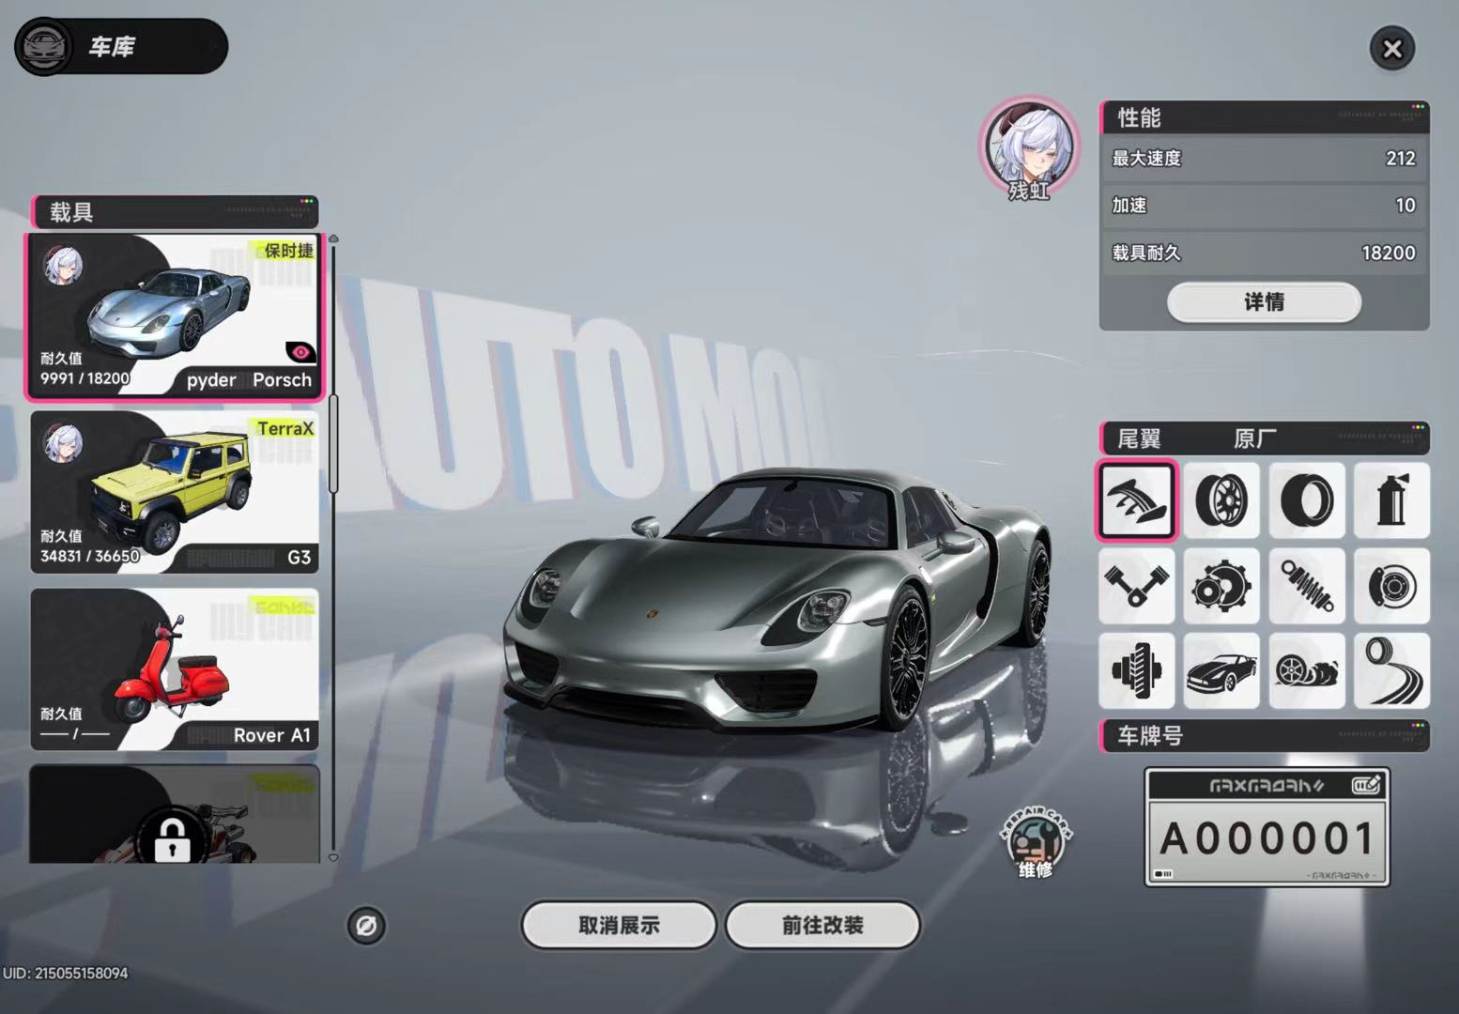
Task: Click the durability text 34831 / 36650
Action: click(x=89, y=556)
